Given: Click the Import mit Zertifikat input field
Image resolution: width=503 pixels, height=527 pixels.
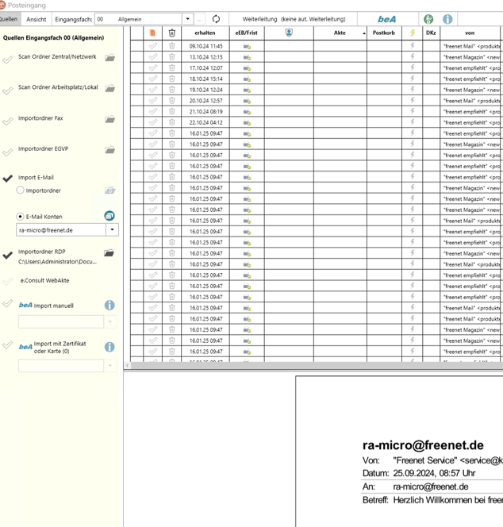Looking at the screenshot, I should click(61, 365).
